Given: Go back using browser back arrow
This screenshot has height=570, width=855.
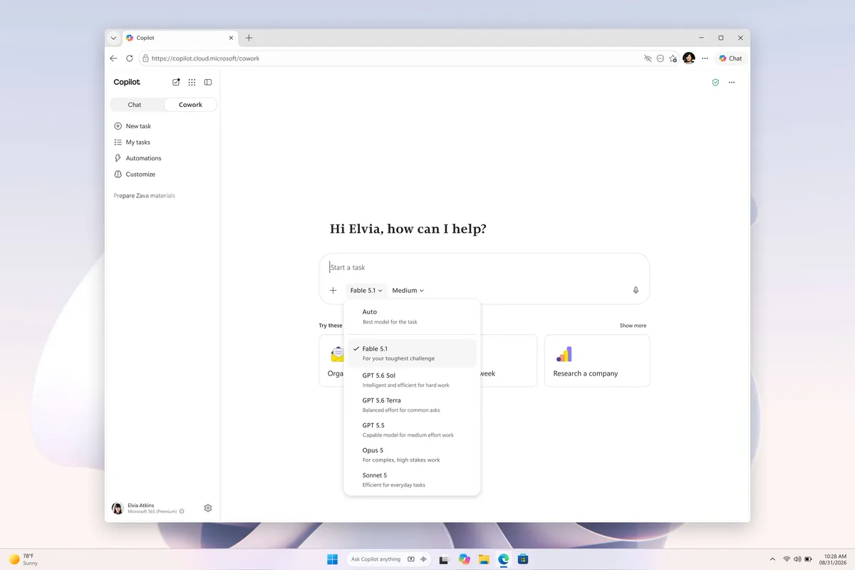Looking at the screenshot, I should [113, 58].
